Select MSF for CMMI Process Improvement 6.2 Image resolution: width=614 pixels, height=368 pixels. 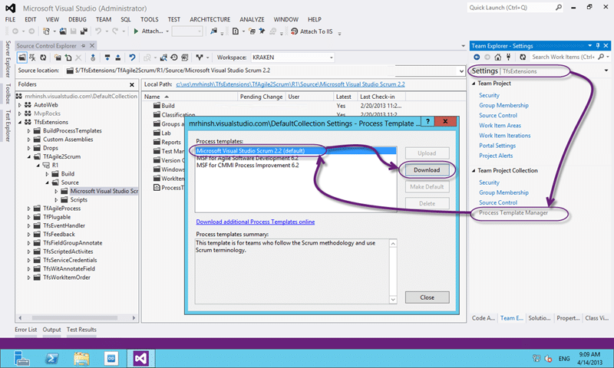[247, 166]
